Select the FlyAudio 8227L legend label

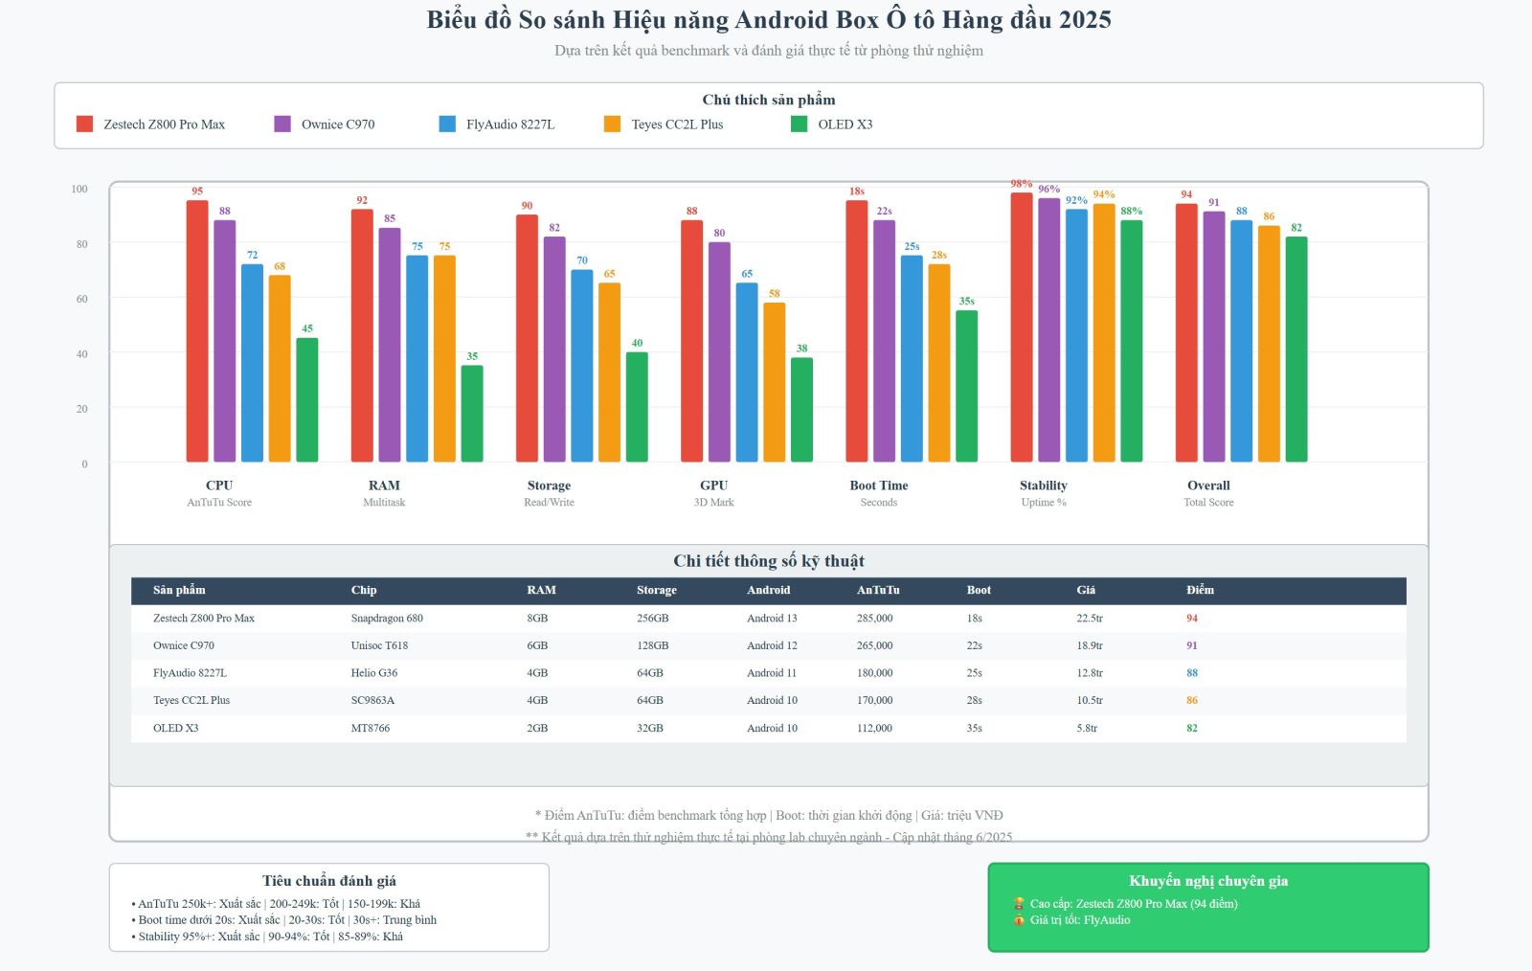click(510, 124)
